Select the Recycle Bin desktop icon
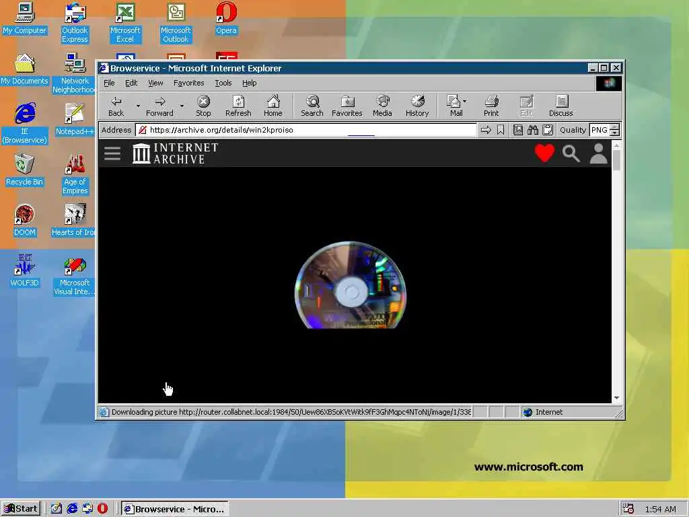The height and width of the screenshot is (517, 689). [24, 170]
